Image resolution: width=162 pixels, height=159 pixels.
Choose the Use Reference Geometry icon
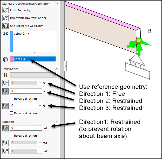[x=5, y=26]
